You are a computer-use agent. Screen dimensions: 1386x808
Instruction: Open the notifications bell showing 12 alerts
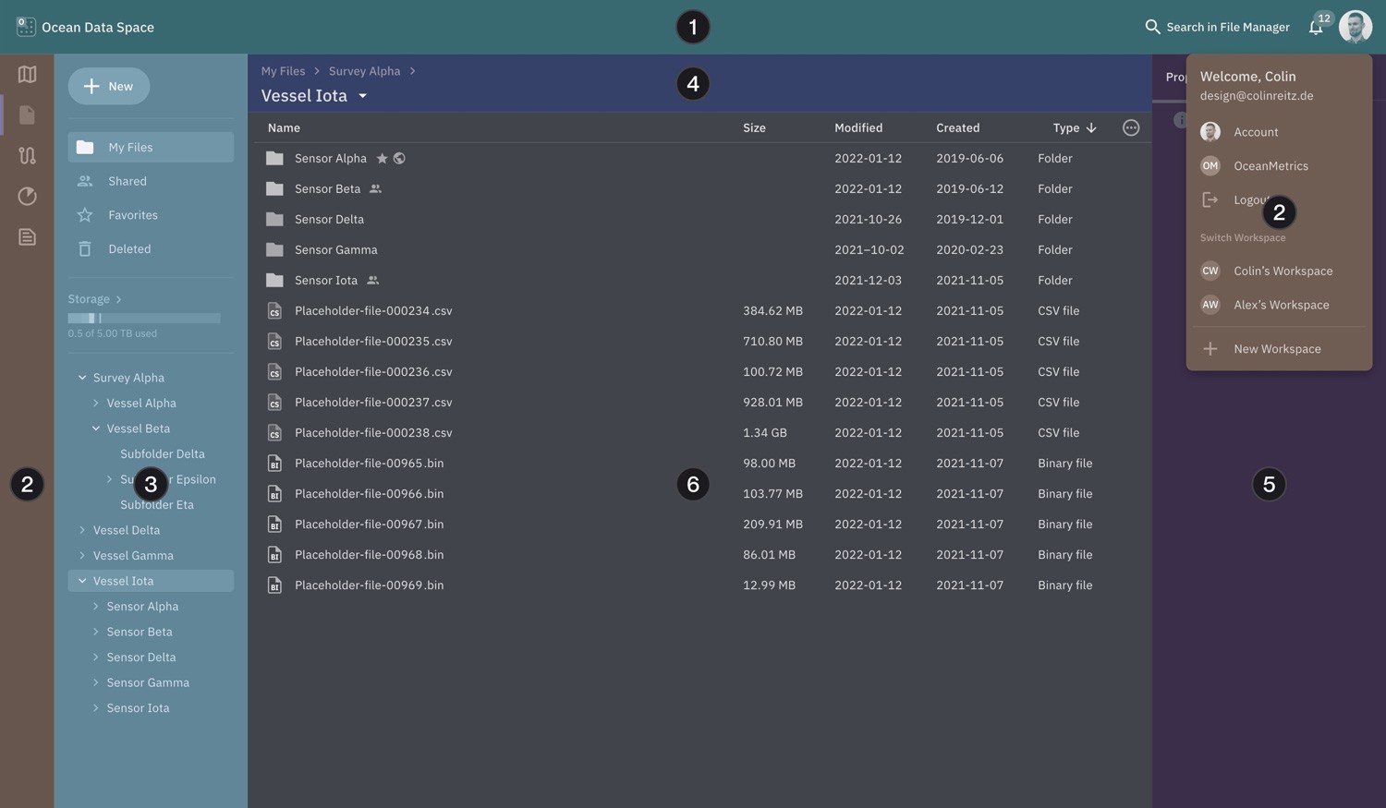(x=1316, y=27)
